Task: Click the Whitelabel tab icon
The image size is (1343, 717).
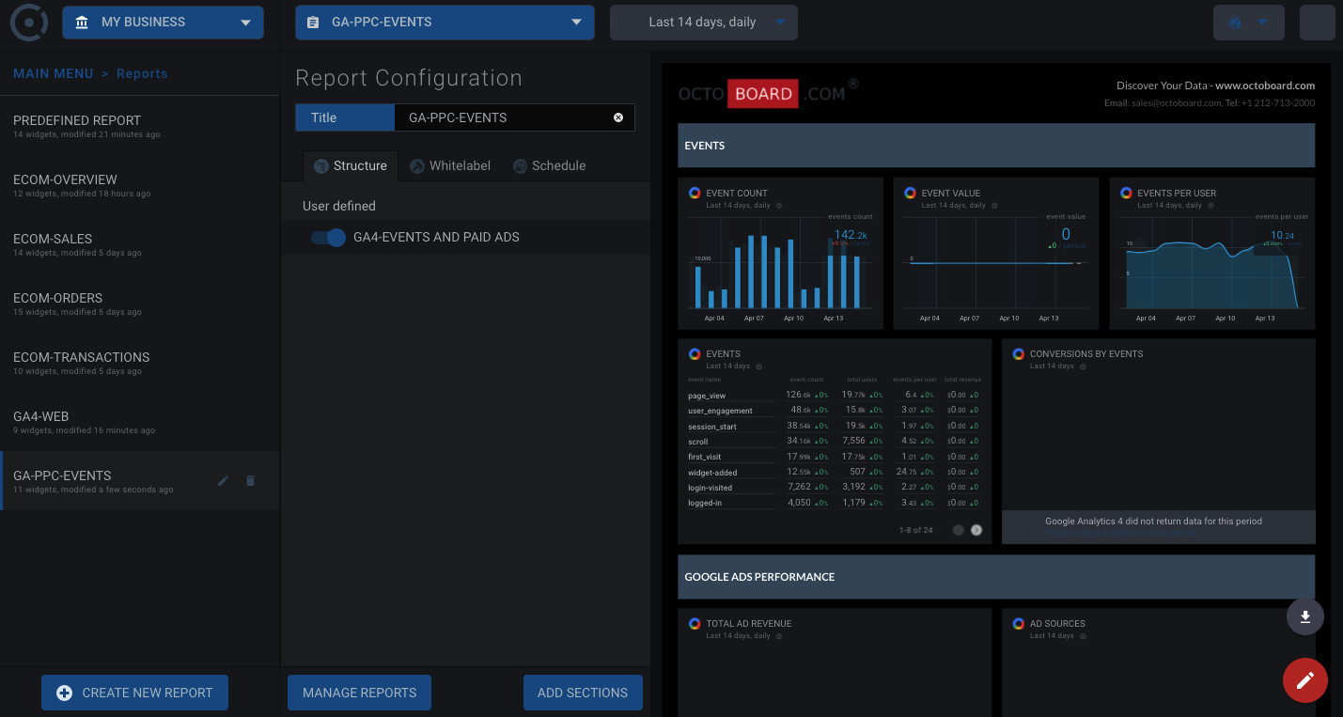Action: coord(417,166)
